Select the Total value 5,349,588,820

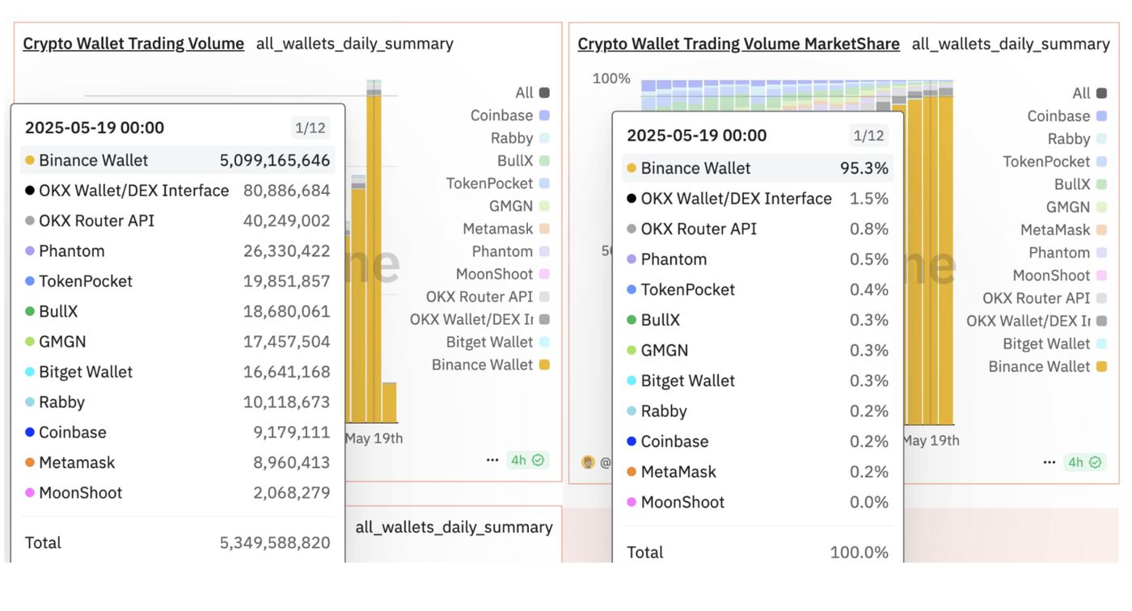click(x=275, y=543)
